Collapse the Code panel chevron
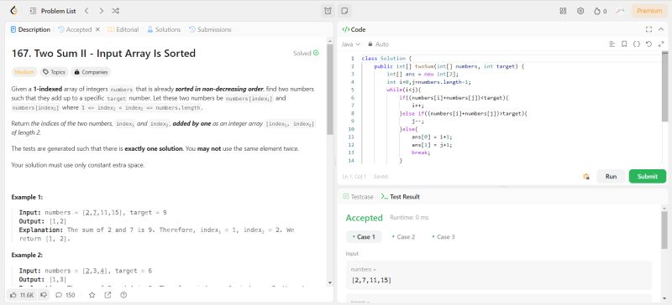 [x=661, y=29]
